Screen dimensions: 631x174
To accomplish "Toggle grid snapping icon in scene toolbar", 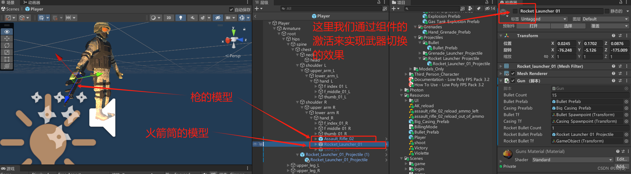I will point(41,18).
